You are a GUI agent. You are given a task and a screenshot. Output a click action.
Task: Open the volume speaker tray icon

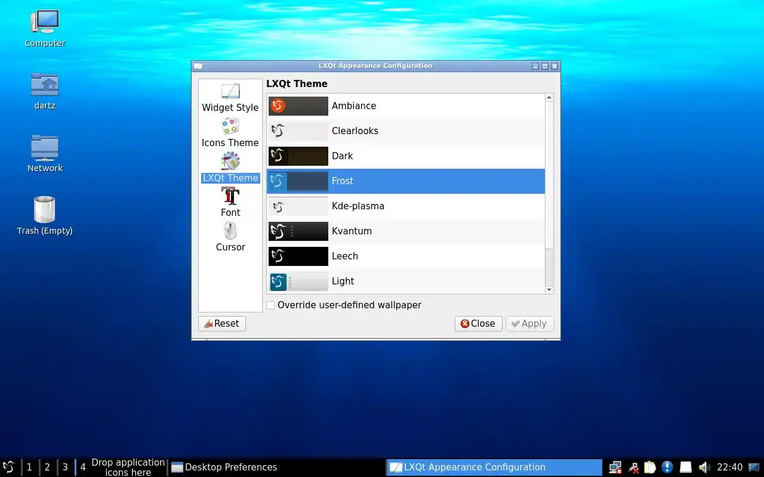click(x=704, y=467)
